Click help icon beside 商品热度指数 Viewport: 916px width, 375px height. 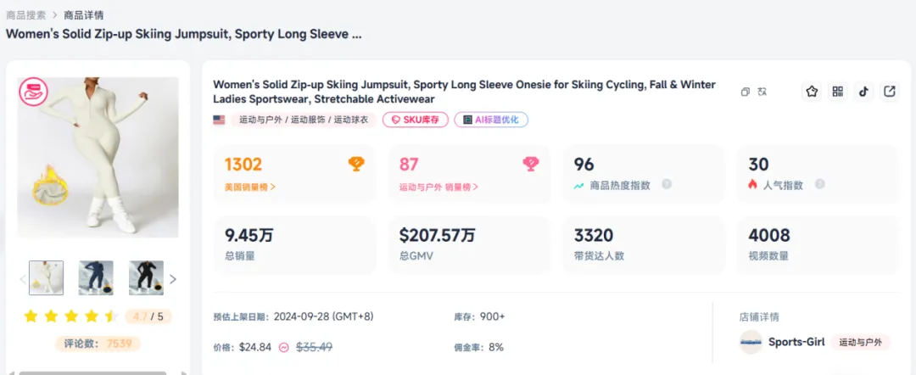point(667,184)
